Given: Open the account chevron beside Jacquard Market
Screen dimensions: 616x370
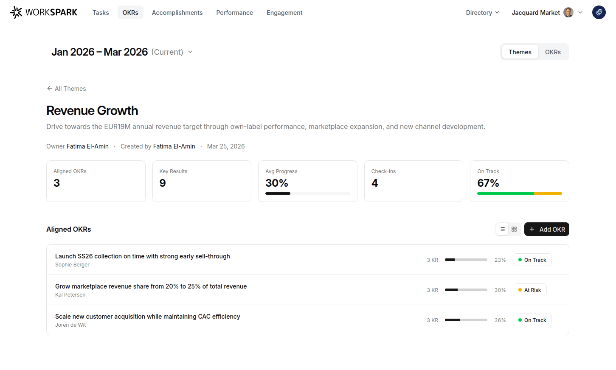Looking at the screenshot, I should [x=580, y=12].
